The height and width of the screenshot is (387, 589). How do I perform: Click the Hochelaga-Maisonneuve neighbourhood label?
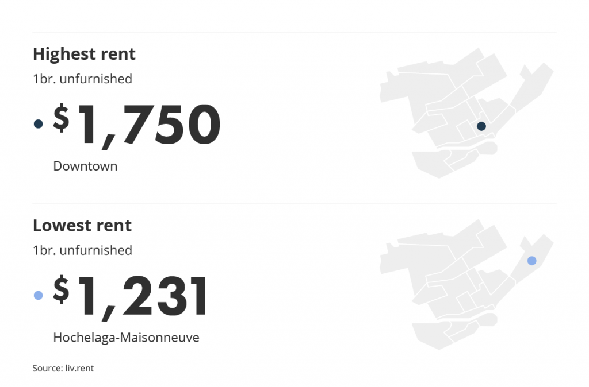[x=126, y=338]
